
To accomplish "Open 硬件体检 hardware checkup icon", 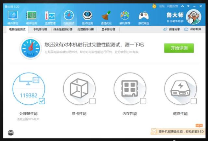I will coord(13,16).
